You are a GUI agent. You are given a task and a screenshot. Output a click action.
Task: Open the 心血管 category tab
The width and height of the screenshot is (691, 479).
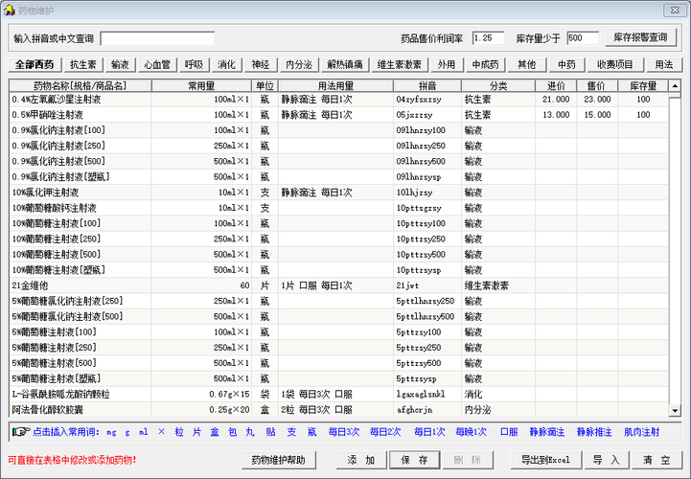[x=157, y=65]
